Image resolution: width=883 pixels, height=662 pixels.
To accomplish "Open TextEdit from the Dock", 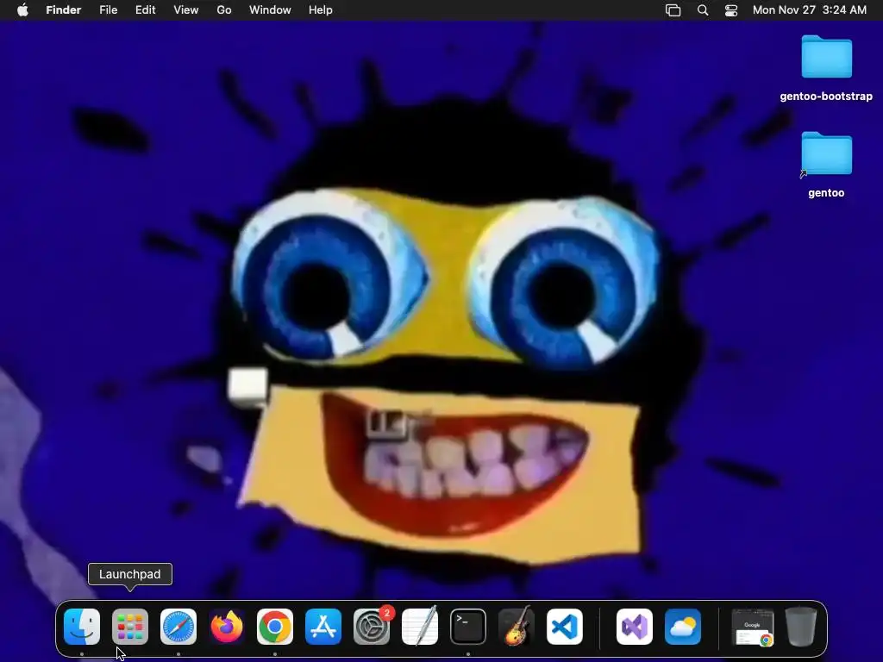I will pyautogui.click(x=420, y=627).
